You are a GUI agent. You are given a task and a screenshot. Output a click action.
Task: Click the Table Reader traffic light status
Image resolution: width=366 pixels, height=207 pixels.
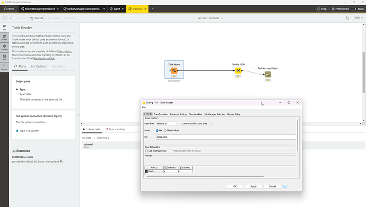[x=174, y=76]
